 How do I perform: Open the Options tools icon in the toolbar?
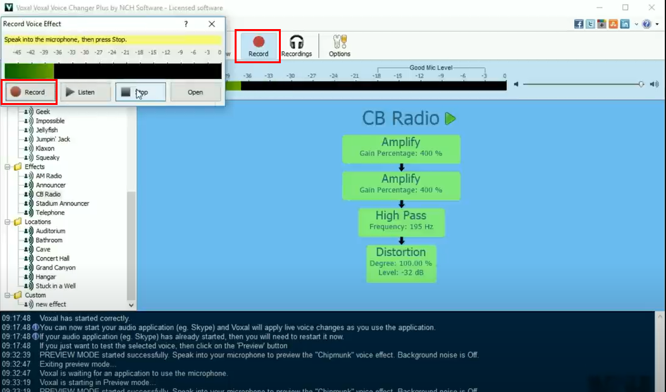[340, 46]
